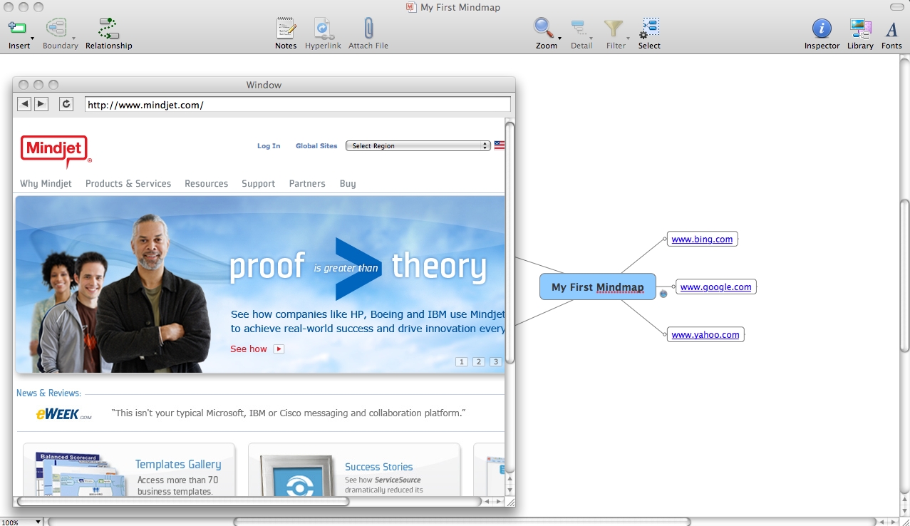Click the Zoom magnifier icon

click(544, 29)
